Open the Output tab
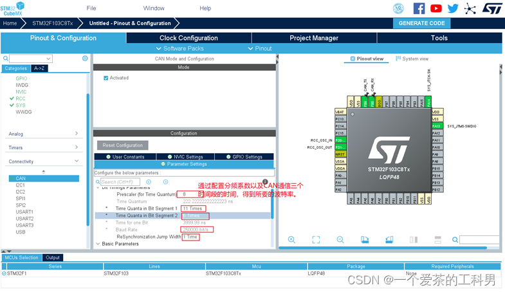Image resolution: width=505 pixels, height=292 pixels. [53, 257]
